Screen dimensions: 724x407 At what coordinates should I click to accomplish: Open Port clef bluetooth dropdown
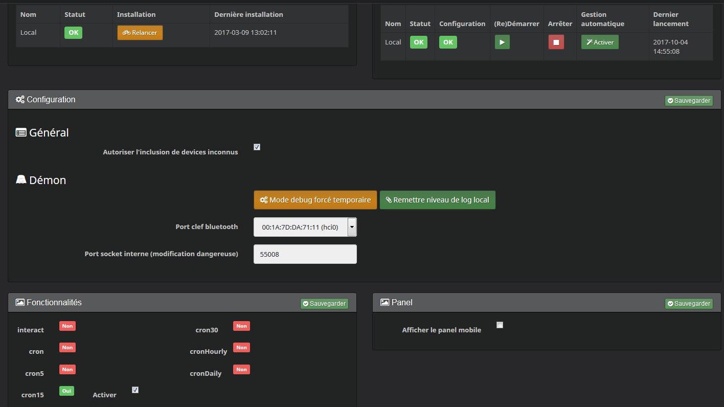305,227
